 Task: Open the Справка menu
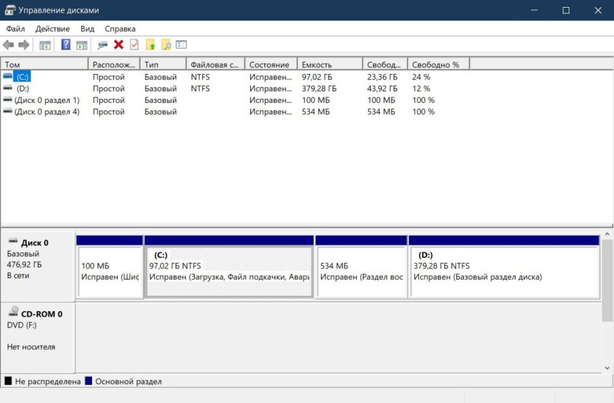[x=120, y=29]
